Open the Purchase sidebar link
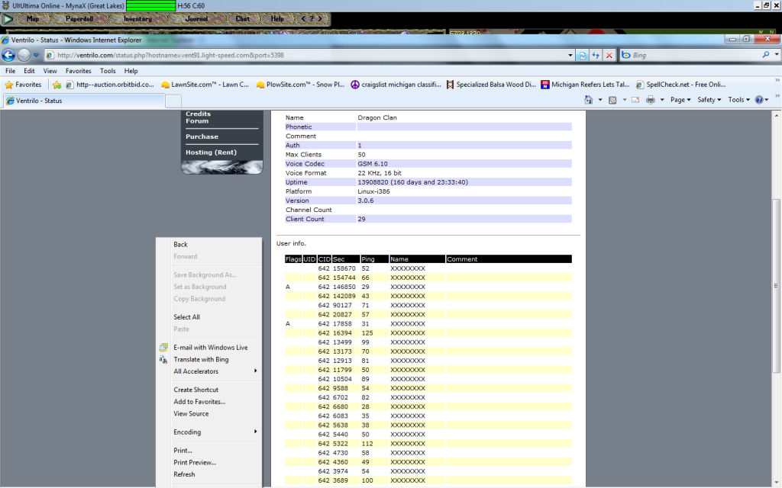 point(202,136)
